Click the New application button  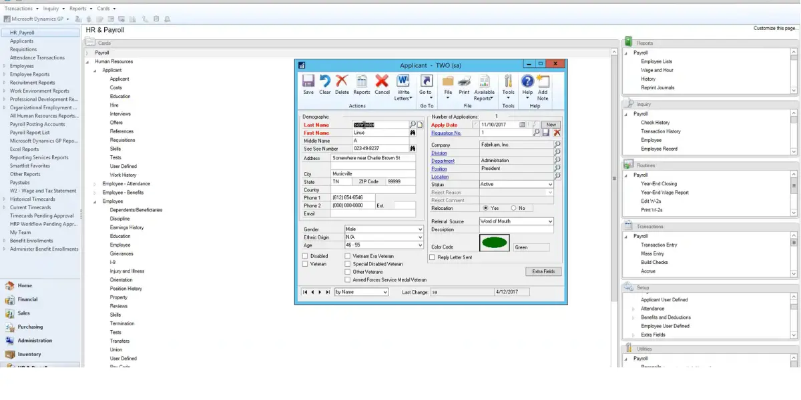551,125
